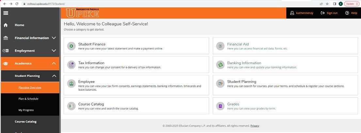Click the Banking Information icon
Image resolution: width=361 pixels, height=133 pixels.
[x=220, y=65]
